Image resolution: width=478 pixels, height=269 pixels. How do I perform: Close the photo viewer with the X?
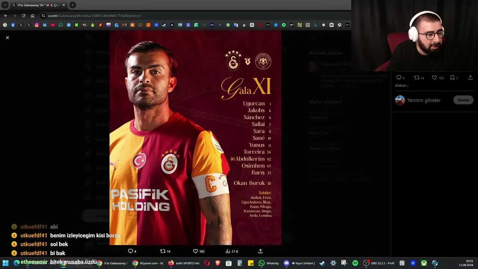coord(7,37)
